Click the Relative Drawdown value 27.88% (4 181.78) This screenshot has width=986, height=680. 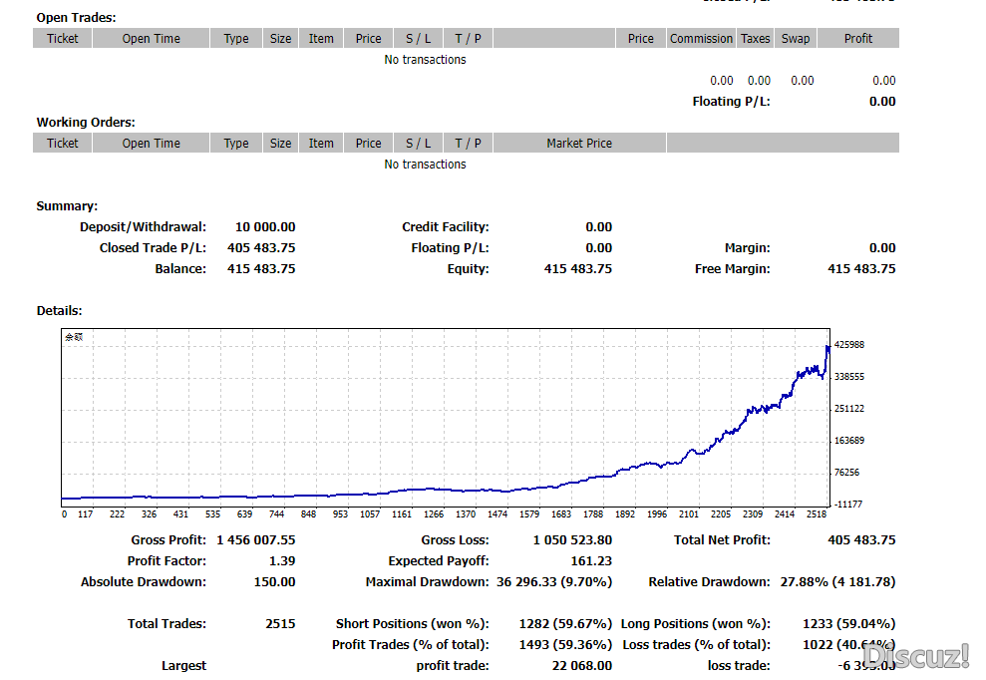837,582
